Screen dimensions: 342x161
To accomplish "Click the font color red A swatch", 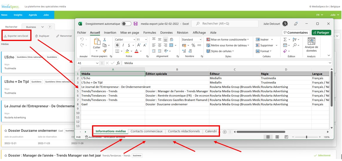I will 136,51.
